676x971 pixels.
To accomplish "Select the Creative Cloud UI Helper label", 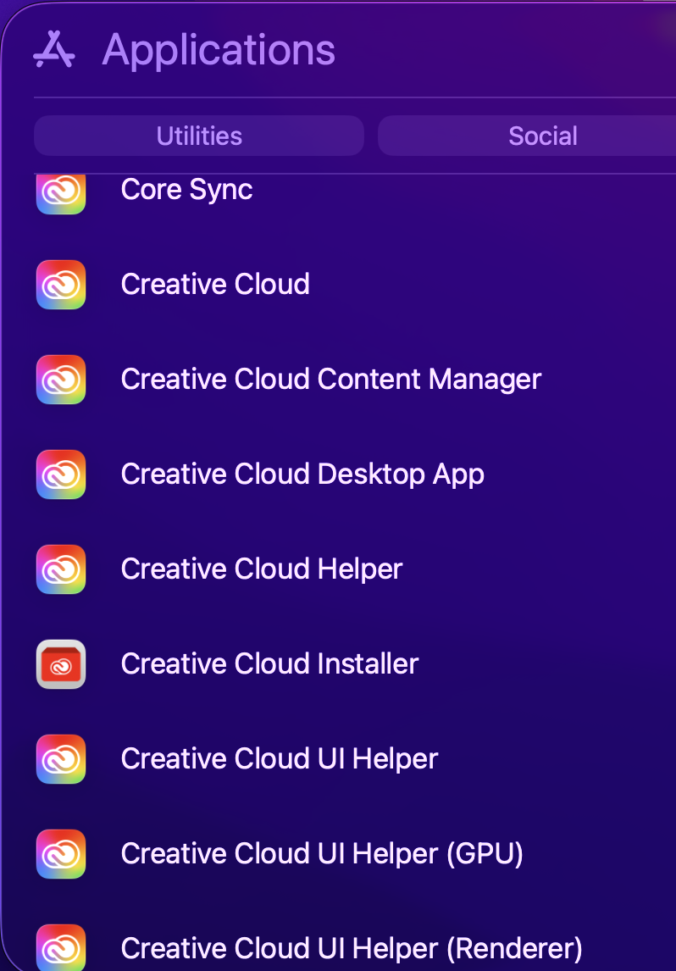I will coord(280,758).
